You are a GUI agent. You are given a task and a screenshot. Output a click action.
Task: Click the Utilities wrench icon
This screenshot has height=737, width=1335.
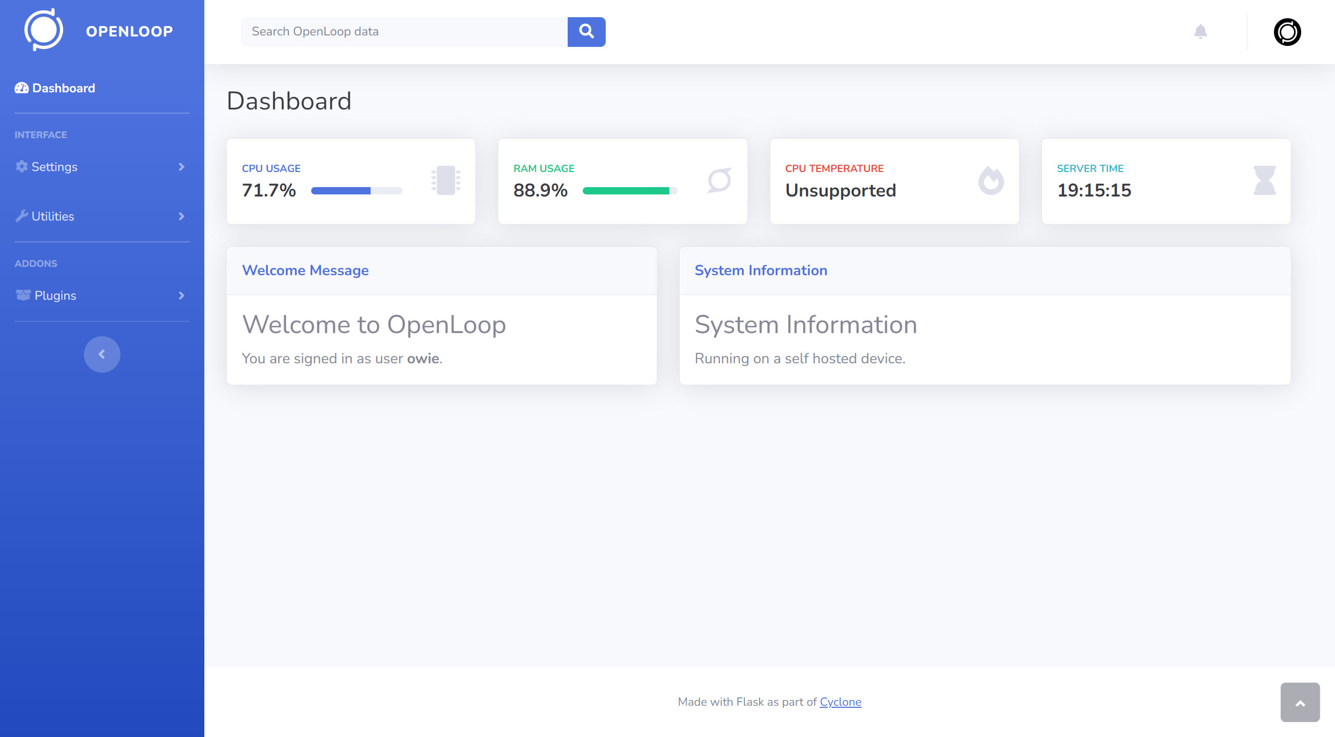21,216
